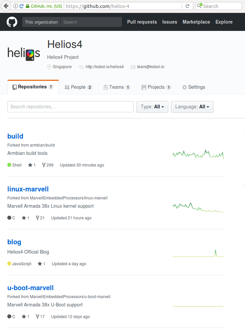
Task: Open Issues in the top navigation
Action: [170, 22]
